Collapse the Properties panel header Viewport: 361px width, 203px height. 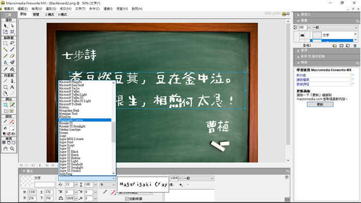(x=24, y=171)
